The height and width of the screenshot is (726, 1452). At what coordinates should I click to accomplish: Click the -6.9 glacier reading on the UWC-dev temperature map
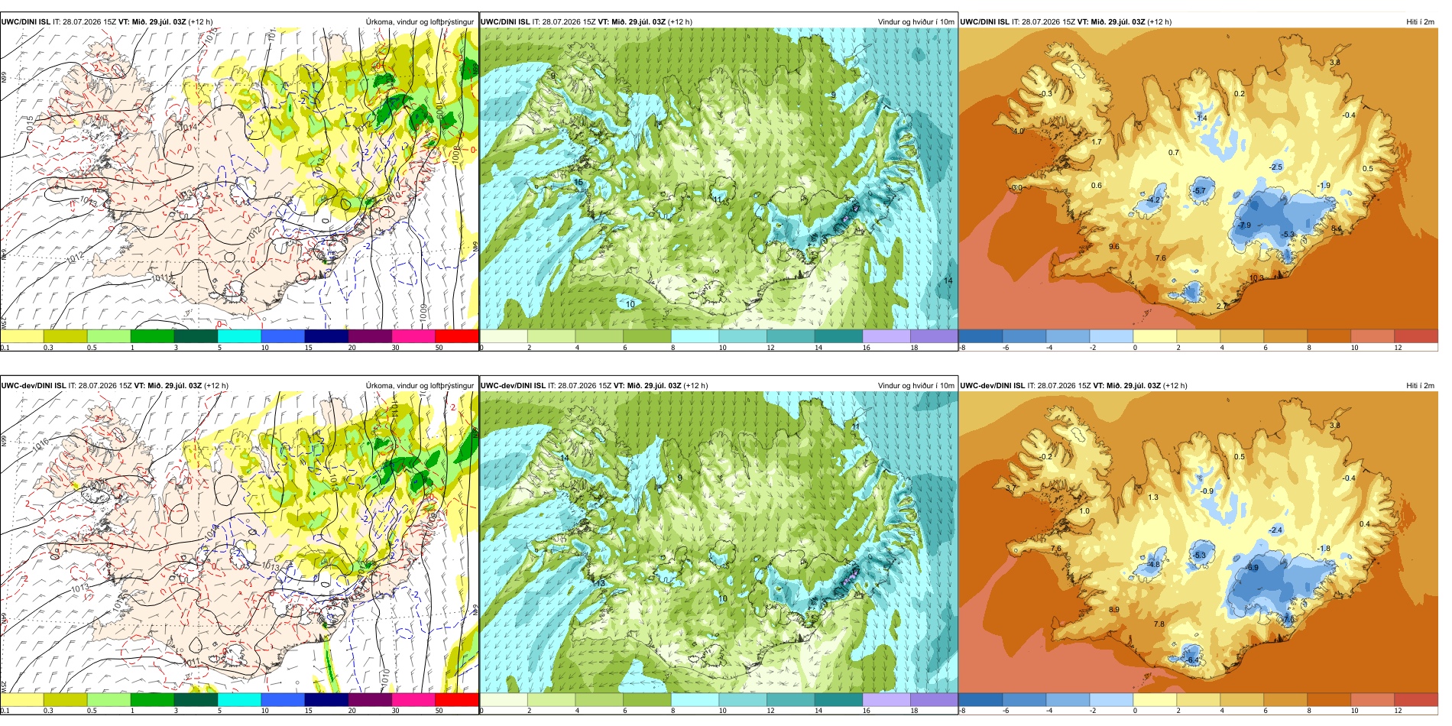pos(1252,568)
